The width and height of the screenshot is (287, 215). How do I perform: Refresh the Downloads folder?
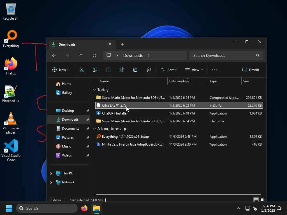(x=94, y=55)
